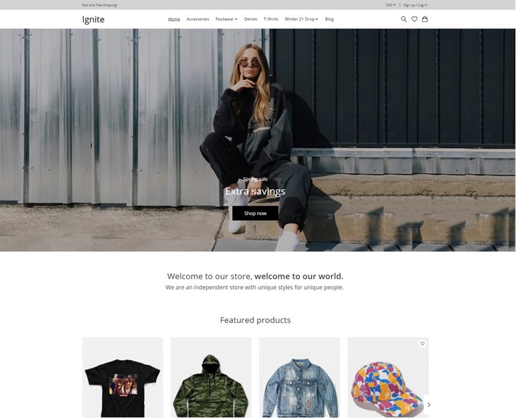
Task: Open the search icon in header
Action: (x=403, y=19)
